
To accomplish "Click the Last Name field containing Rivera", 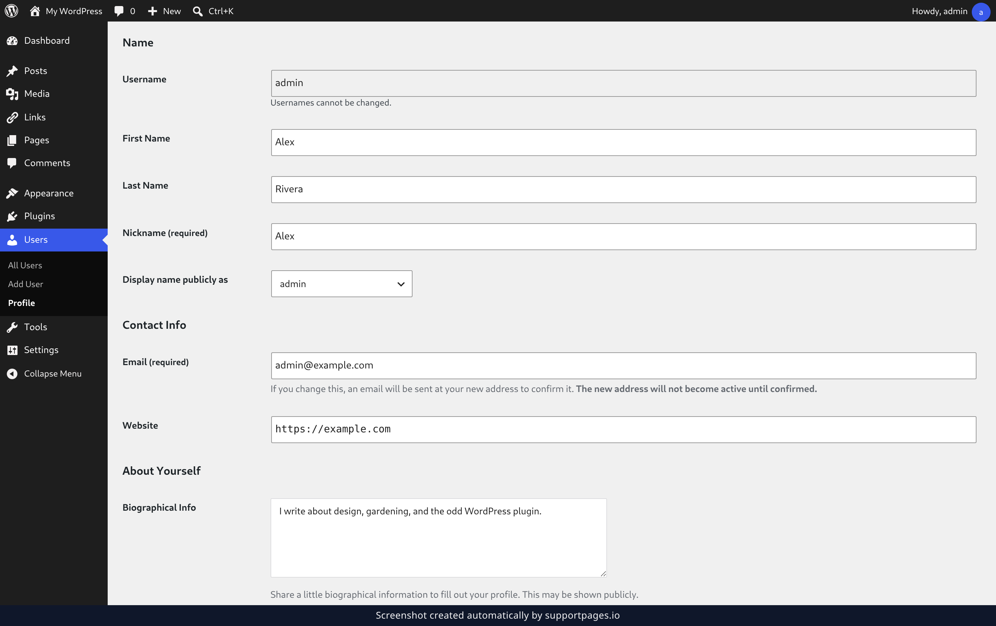I will click(x=623, y=189).
